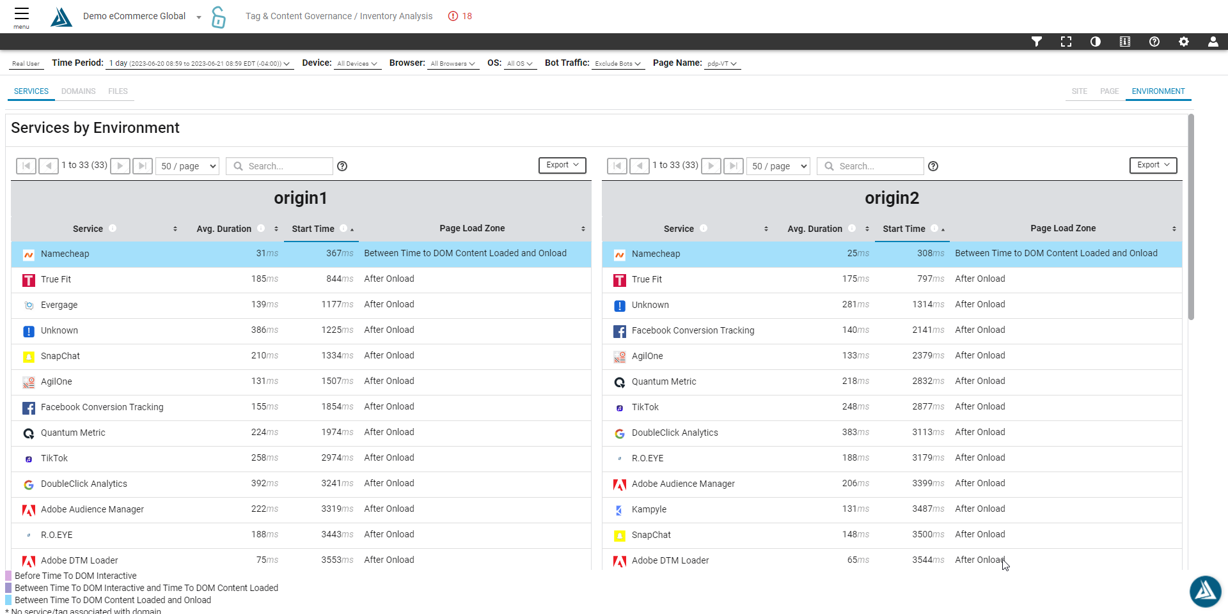The height and width of the screenshot is (614, 1228).
Task: Open the alerts indicator showing 18
Action: point(460,16)
